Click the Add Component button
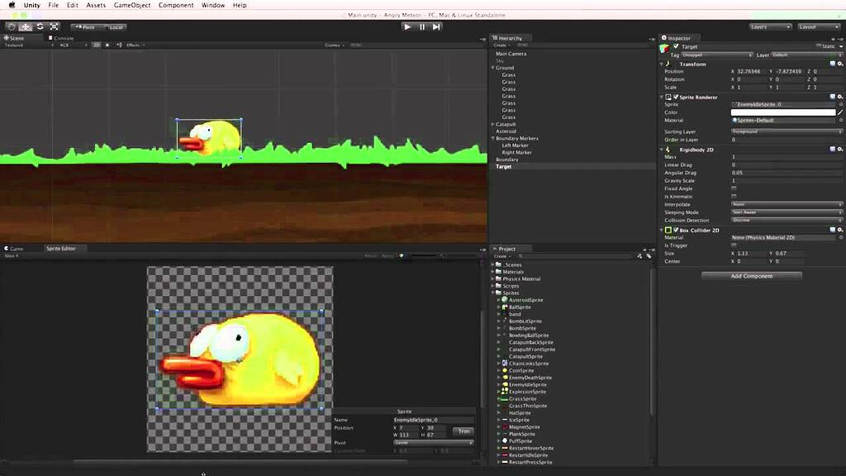Screen dimensions: 846x476 pyautogui.click(x=751, y=276)
